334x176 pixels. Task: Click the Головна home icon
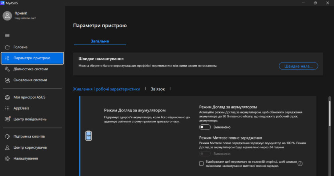7,47
